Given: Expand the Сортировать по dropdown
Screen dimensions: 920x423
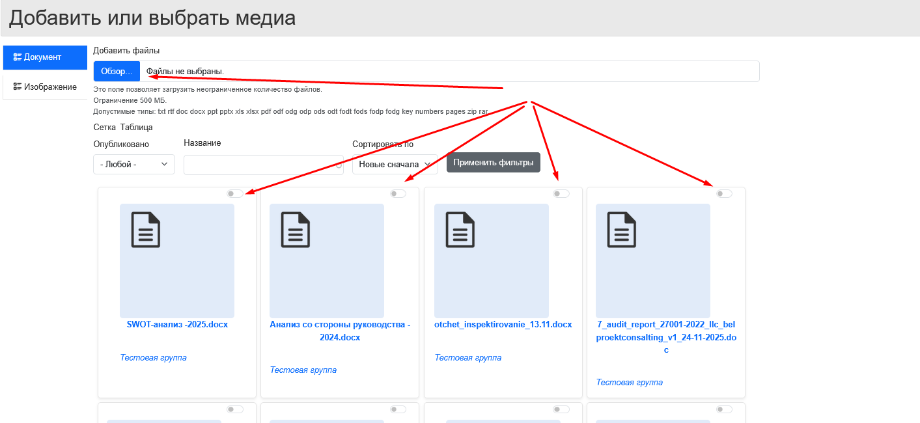Looking at the screenshot, I should 395,165.
